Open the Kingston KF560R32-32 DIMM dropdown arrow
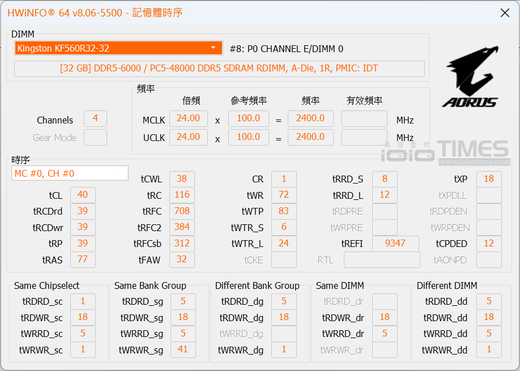Viewport: 520px width, 371px height. (x=214, y=48)
